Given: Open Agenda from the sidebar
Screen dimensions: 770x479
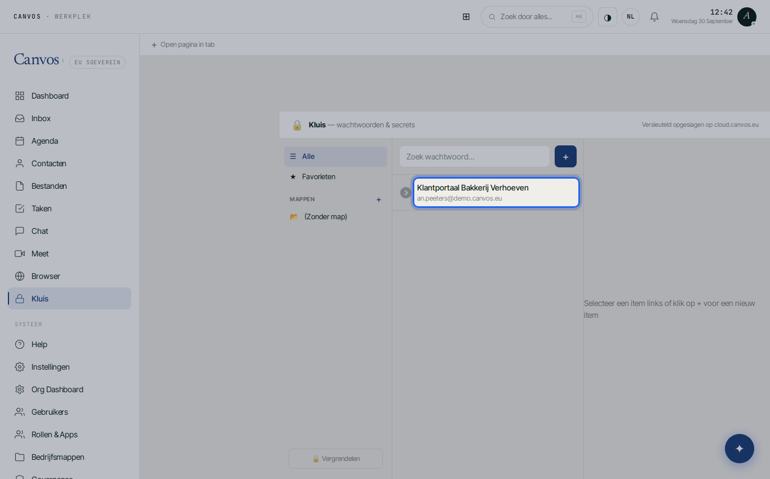Looking at the screenshot, I should tap(69, 141).
